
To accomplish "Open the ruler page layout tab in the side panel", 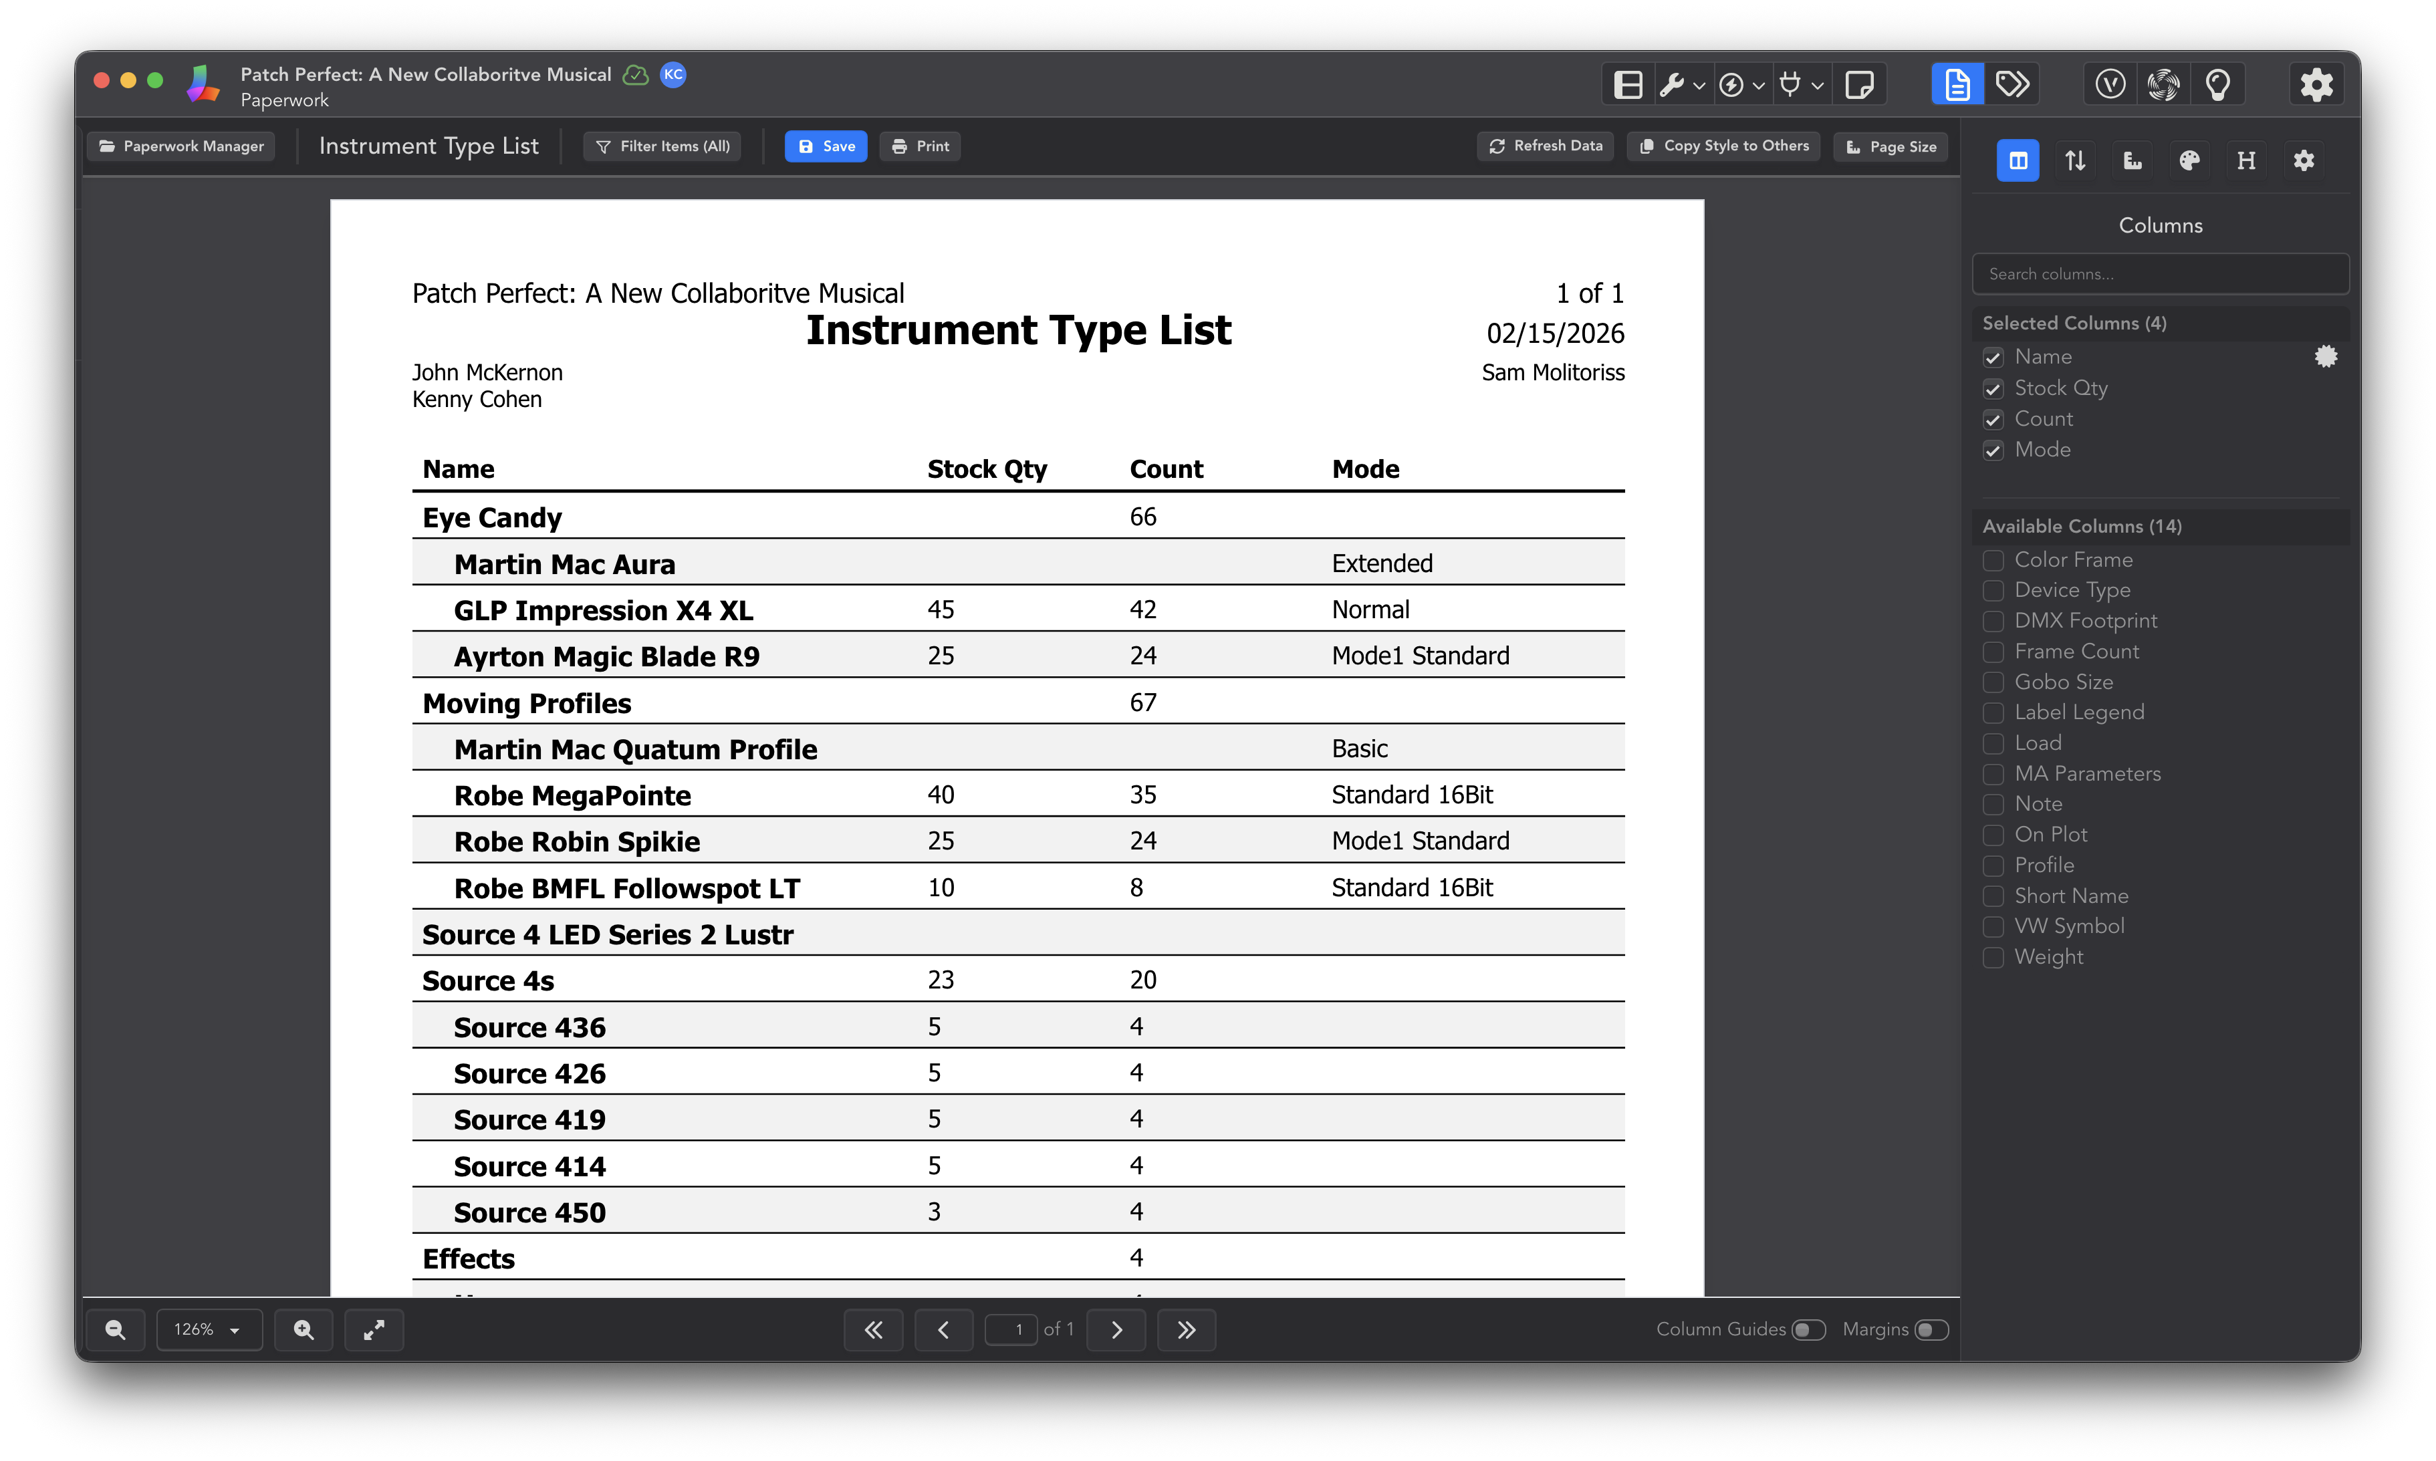I will click(x=2132, y=160).
